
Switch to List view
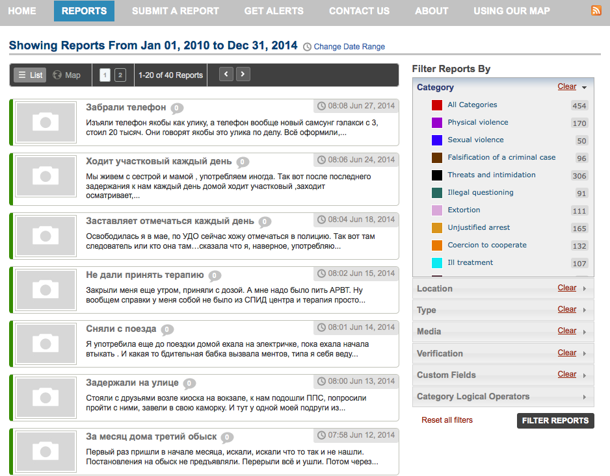[30, 75]
